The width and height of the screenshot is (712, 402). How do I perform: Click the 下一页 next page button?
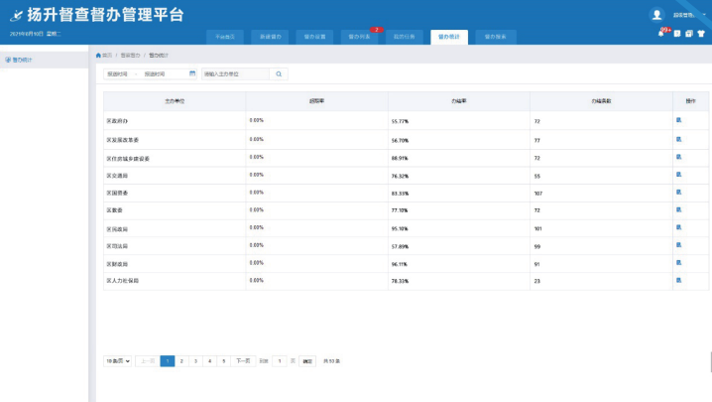(x=243, y=361)
